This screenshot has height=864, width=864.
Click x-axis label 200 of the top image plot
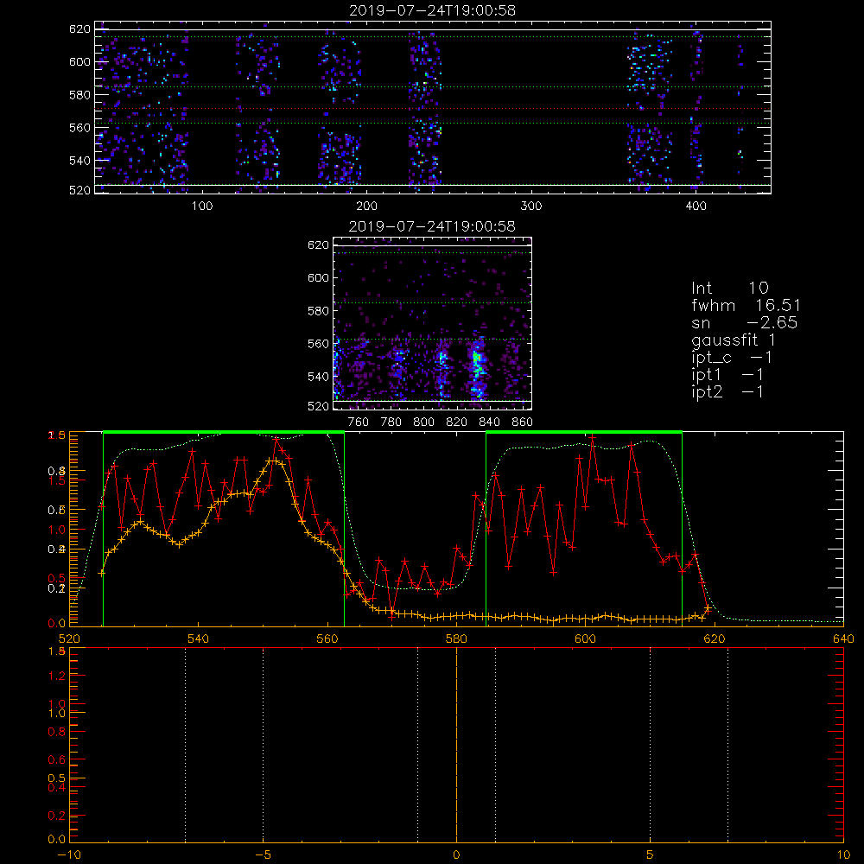point(366,206)
